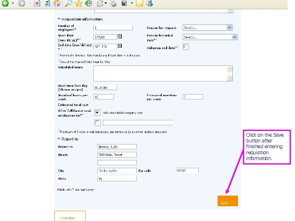This screenshot has height=221, width=295.
Task: Click the Zip code input field
Action: click(187, 170)
